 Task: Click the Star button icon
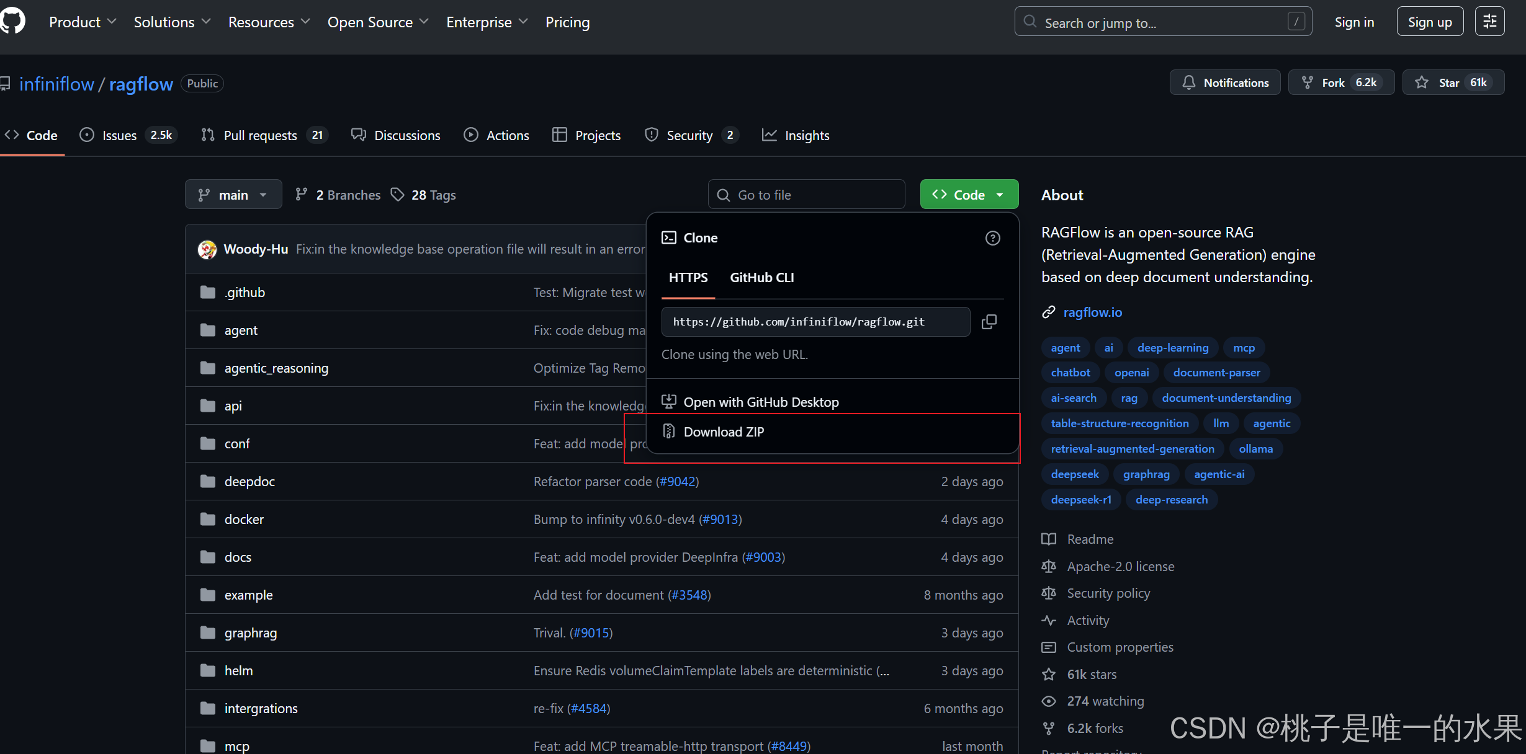[1422, 82]
